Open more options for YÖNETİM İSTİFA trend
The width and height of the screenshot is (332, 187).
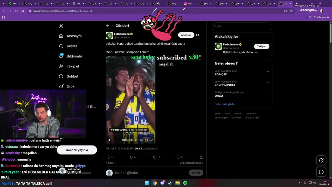268,82
